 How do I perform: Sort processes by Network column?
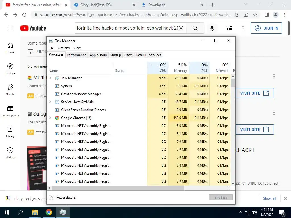(220, 68)
